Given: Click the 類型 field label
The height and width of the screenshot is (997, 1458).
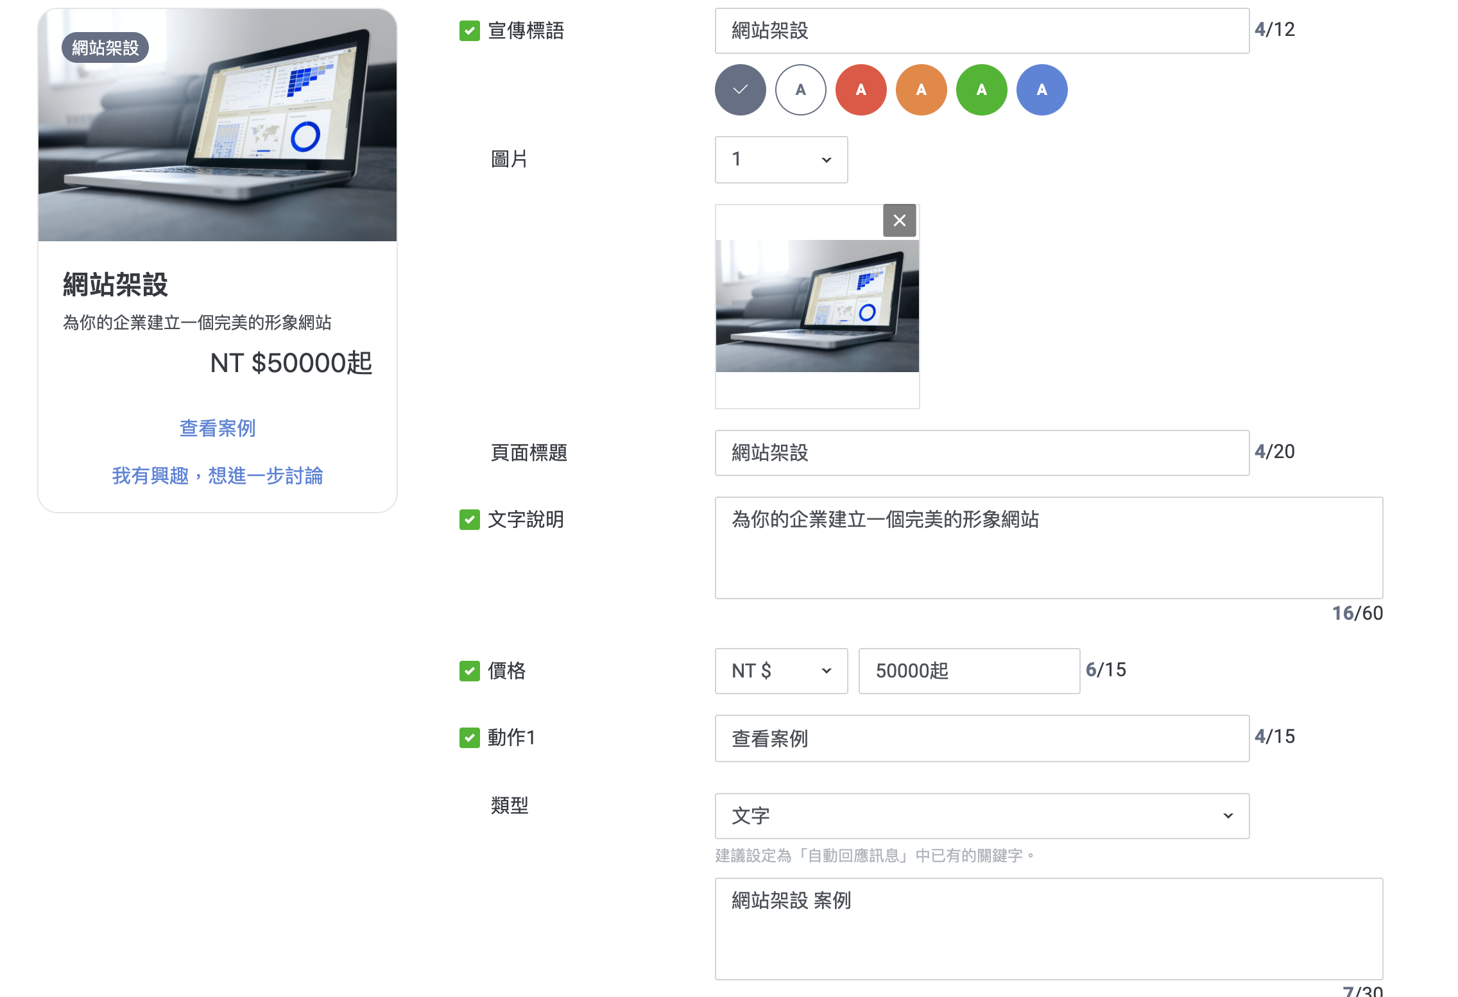Looking at the screenshot, I should click(510, 806).
